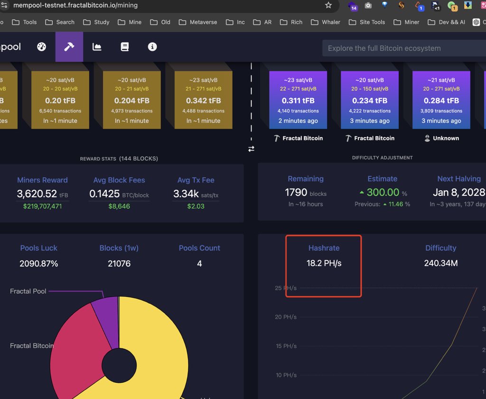Click the Estimate 300.00 % value
This screenshot has width=486, height=399.
coord(383,192)
